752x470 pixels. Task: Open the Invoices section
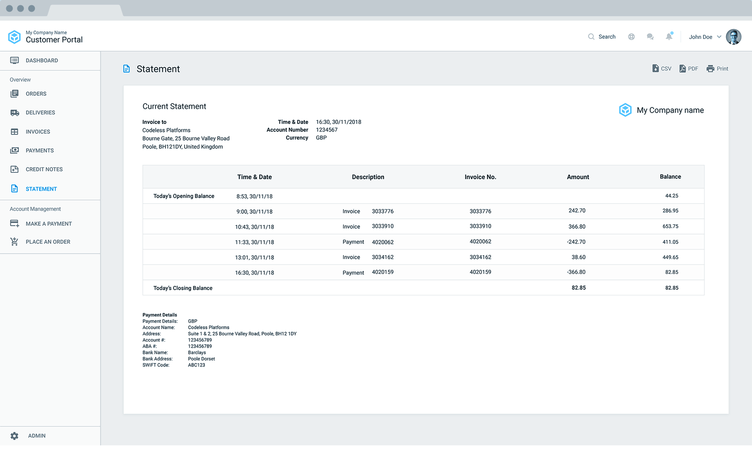coord(38,132)
